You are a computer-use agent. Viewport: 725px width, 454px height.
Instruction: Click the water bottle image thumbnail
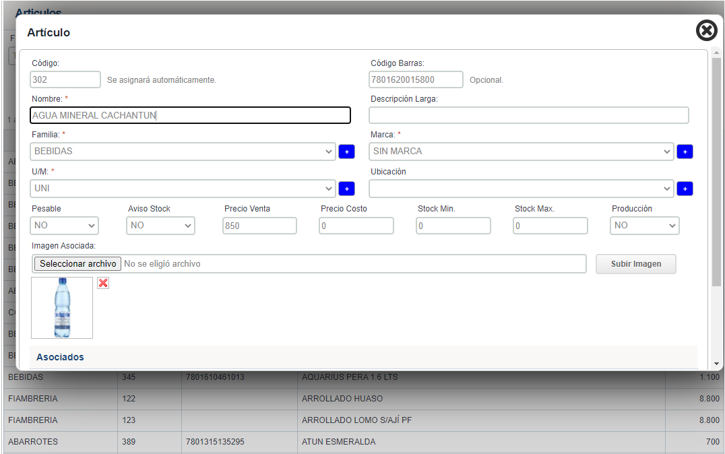point(62,308)
